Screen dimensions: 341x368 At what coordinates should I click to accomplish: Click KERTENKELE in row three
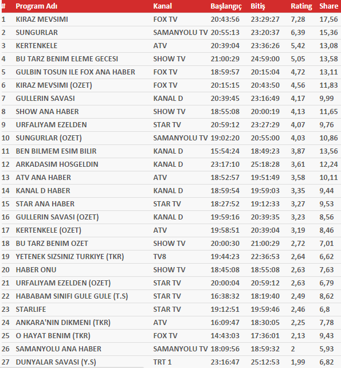click(x=36, y=45)
